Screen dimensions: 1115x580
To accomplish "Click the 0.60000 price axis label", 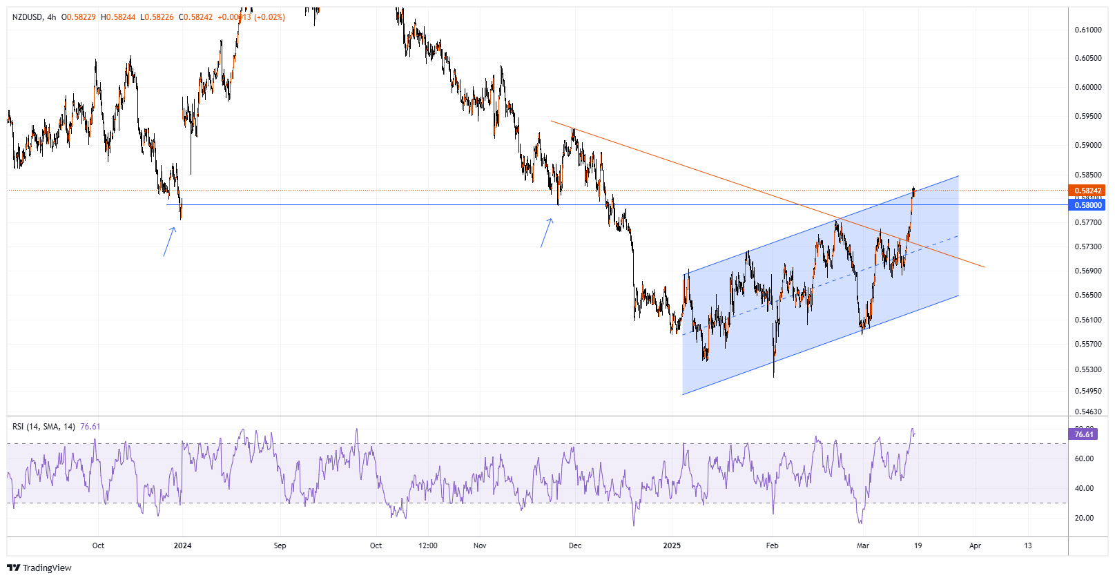I will 1088,87.
